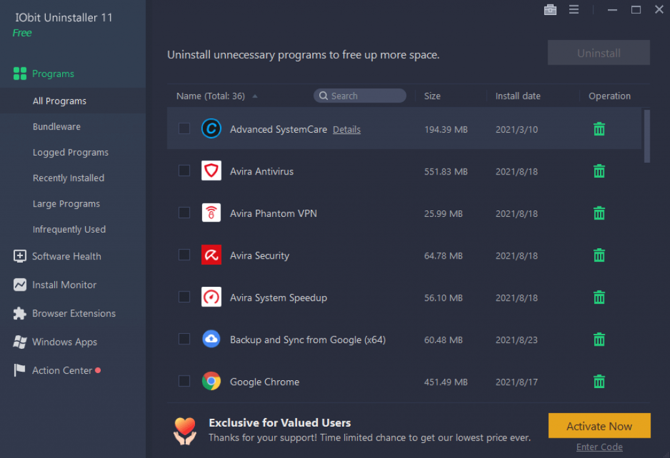Tick the Advanced SystemCare checkbox
This screenshot has width=670, height=458.
click(x=185, y=129)
